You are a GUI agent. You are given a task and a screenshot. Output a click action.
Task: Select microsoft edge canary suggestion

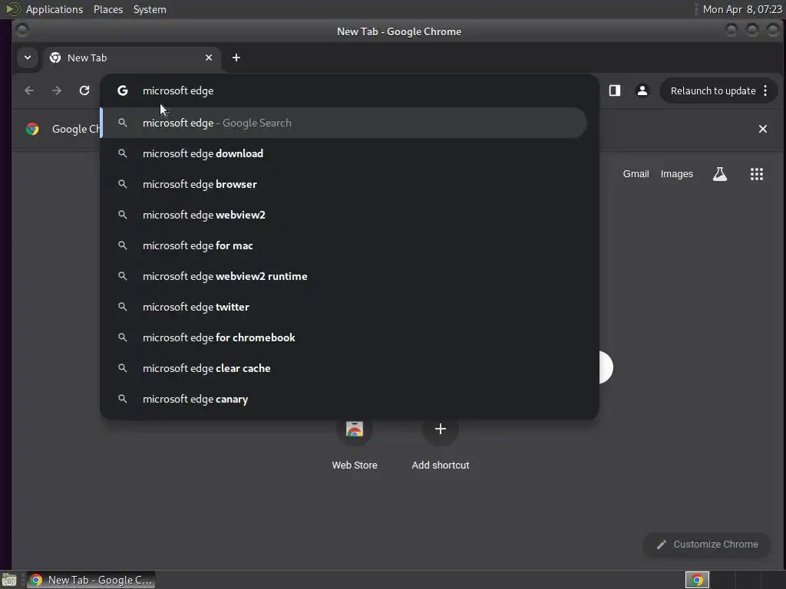(x=344, y=399)
